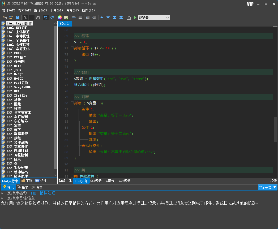
Task: Collapse the 判断循环 code block at line 71
Action: pyautogui.click(x=72, y=48)
